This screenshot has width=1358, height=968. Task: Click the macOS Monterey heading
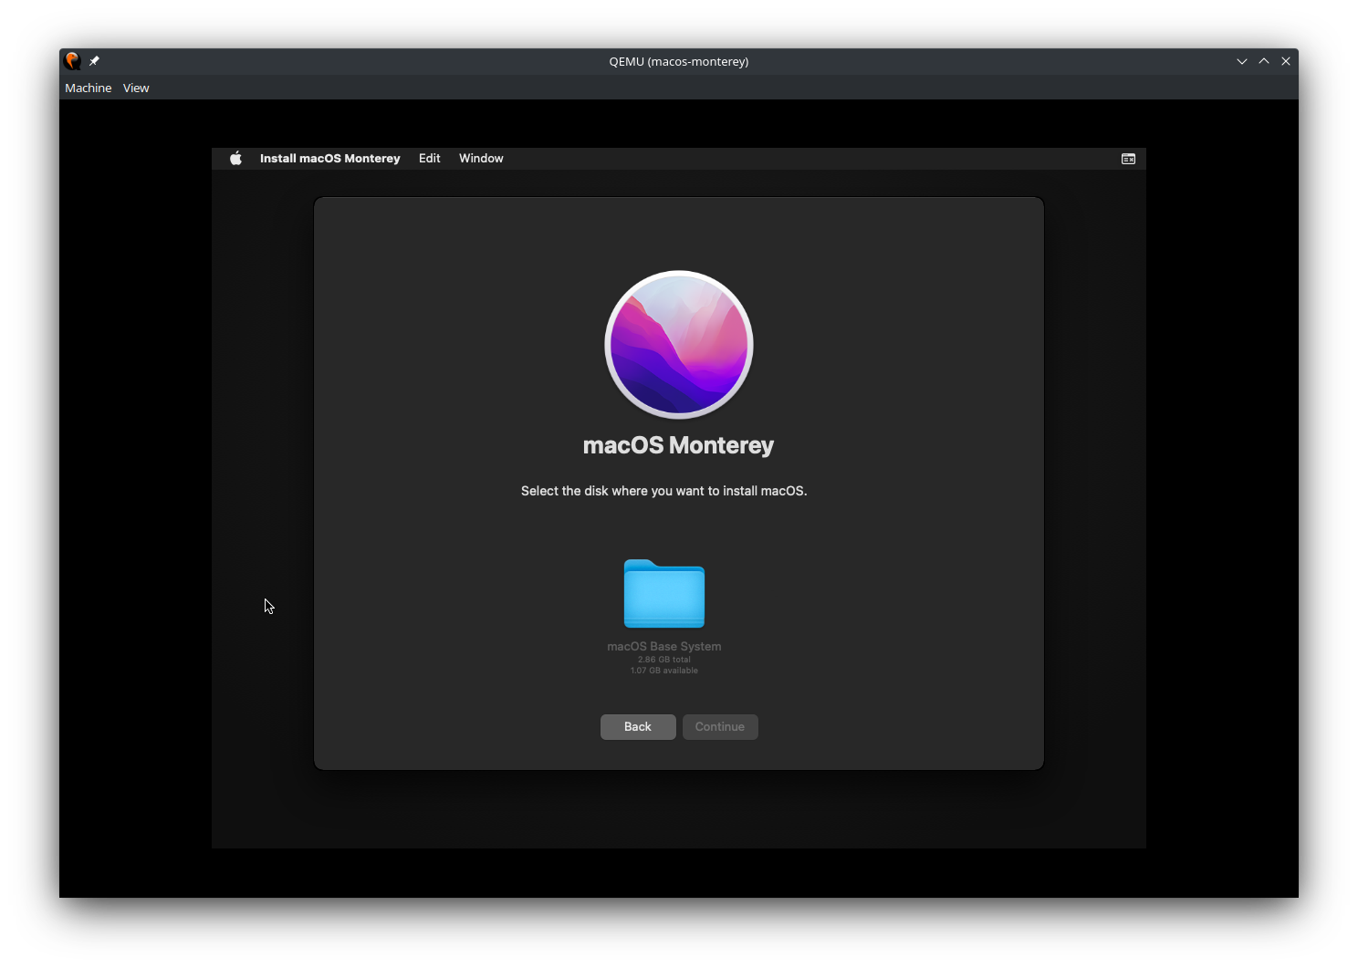678,445
